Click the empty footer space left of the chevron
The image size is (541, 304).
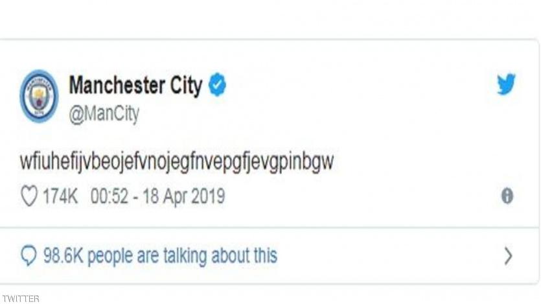click(x=389, y=256)
